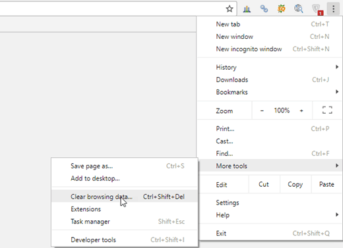Open the orange sun-shaped extension icon
This screenshot has height=248, width=343.
(x=281, y=9)
